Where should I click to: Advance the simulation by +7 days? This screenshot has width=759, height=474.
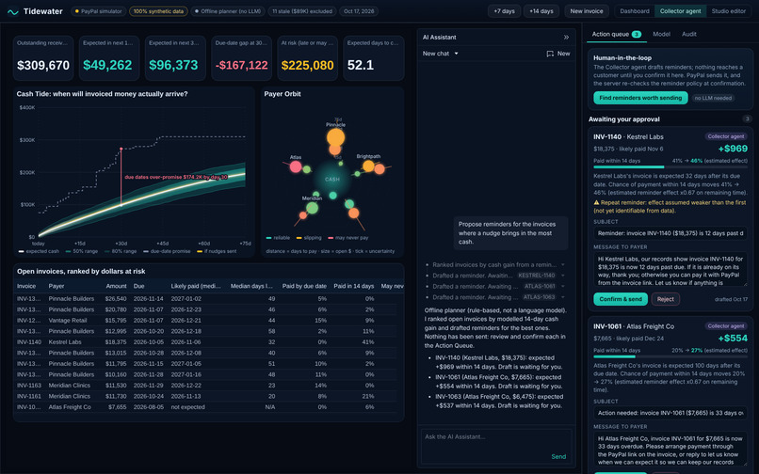(x=505, y=11)
